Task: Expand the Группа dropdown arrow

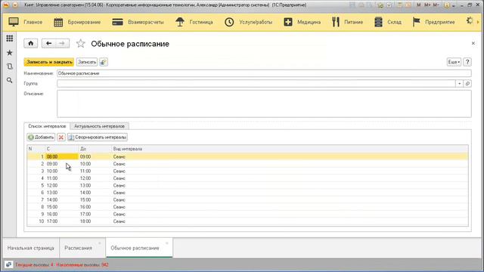Action: [459, 84]
